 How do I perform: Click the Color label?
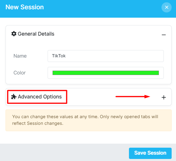19,73
